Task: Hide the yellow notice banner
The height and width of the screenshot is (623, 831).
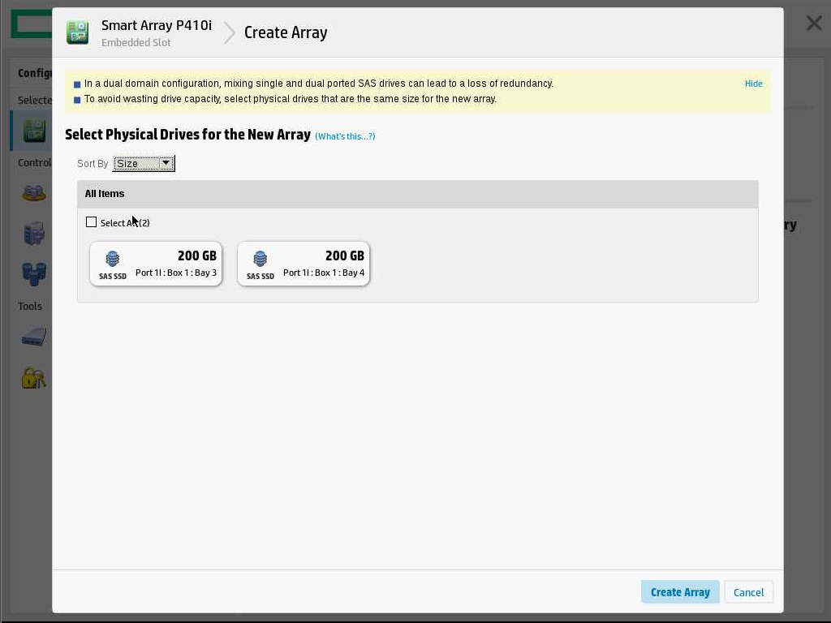Action: point(753,84)
